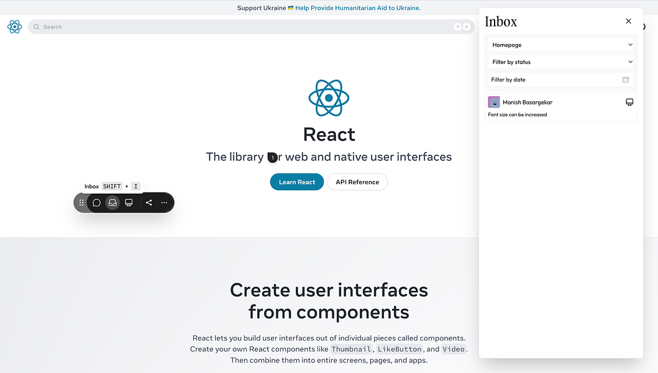Click the Manish Basargekar name
Screen dimensions: 658x373
[528, 103]
